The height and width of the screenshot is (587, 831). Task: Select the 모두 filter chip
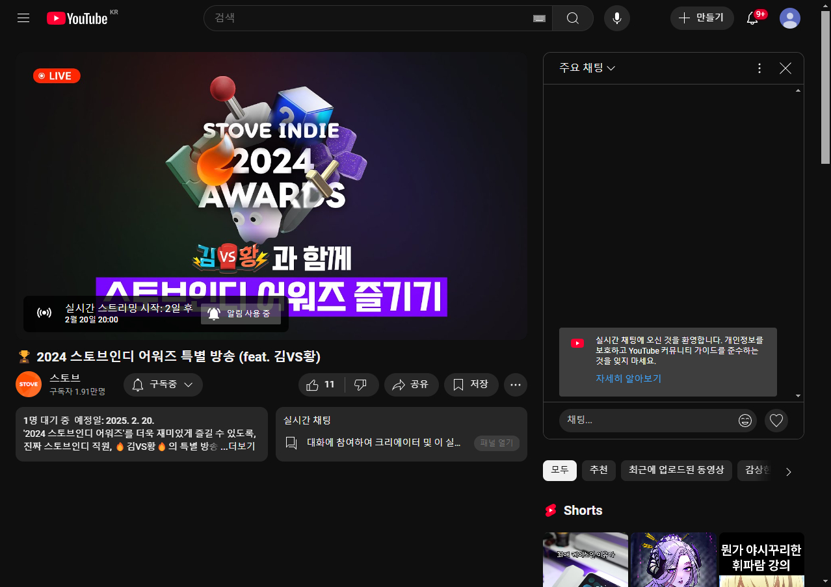click(x=560, y=471)
